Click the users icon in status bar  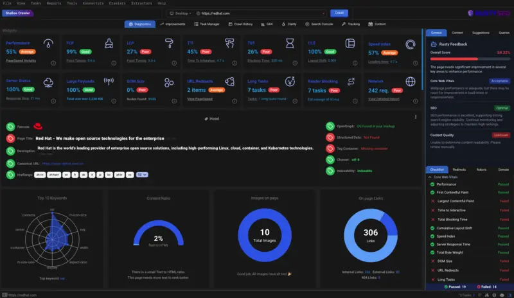[487, 295]
